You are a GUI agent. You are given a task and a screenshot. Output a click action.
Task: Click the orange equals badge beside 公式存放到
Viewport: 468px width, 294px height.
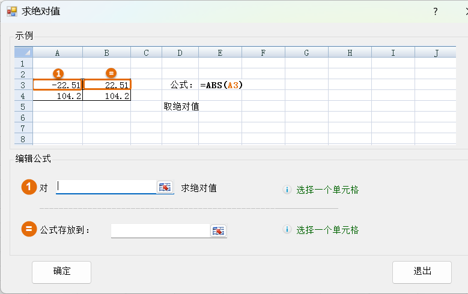coord(29,229)
